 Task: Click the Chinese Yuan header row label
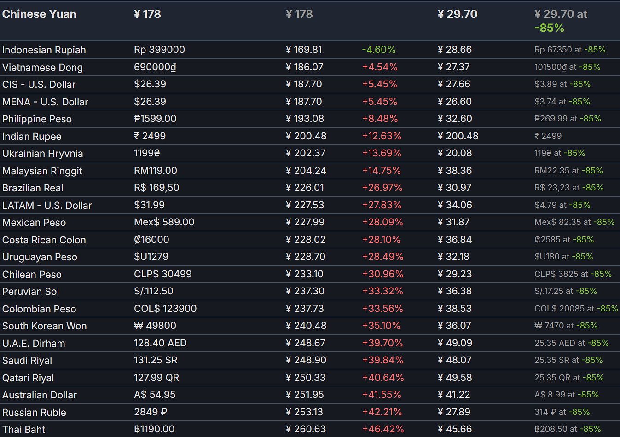pos(39,14)
